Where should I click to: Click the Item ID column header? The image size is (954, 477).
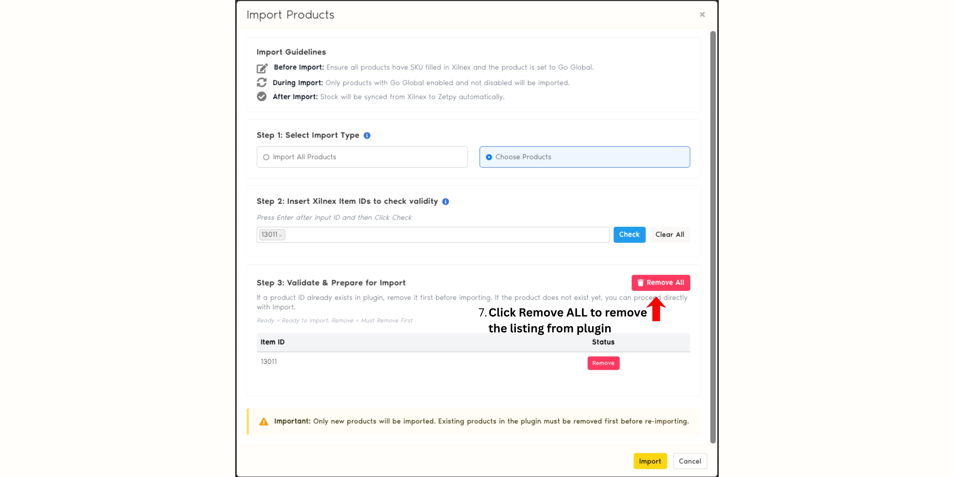click(x=273, y=342)
